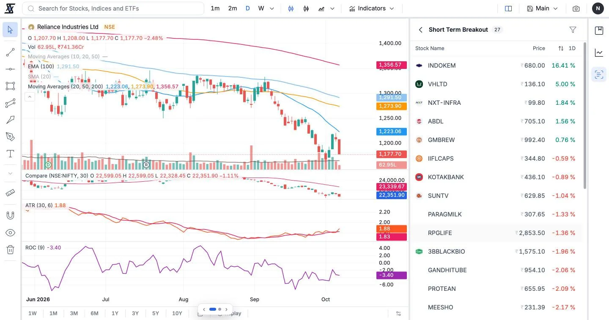Image resolution: width=609 pixels, height=320 pixels.
Task: Switch to split layout view icon
Action: [x=508, y=8]
